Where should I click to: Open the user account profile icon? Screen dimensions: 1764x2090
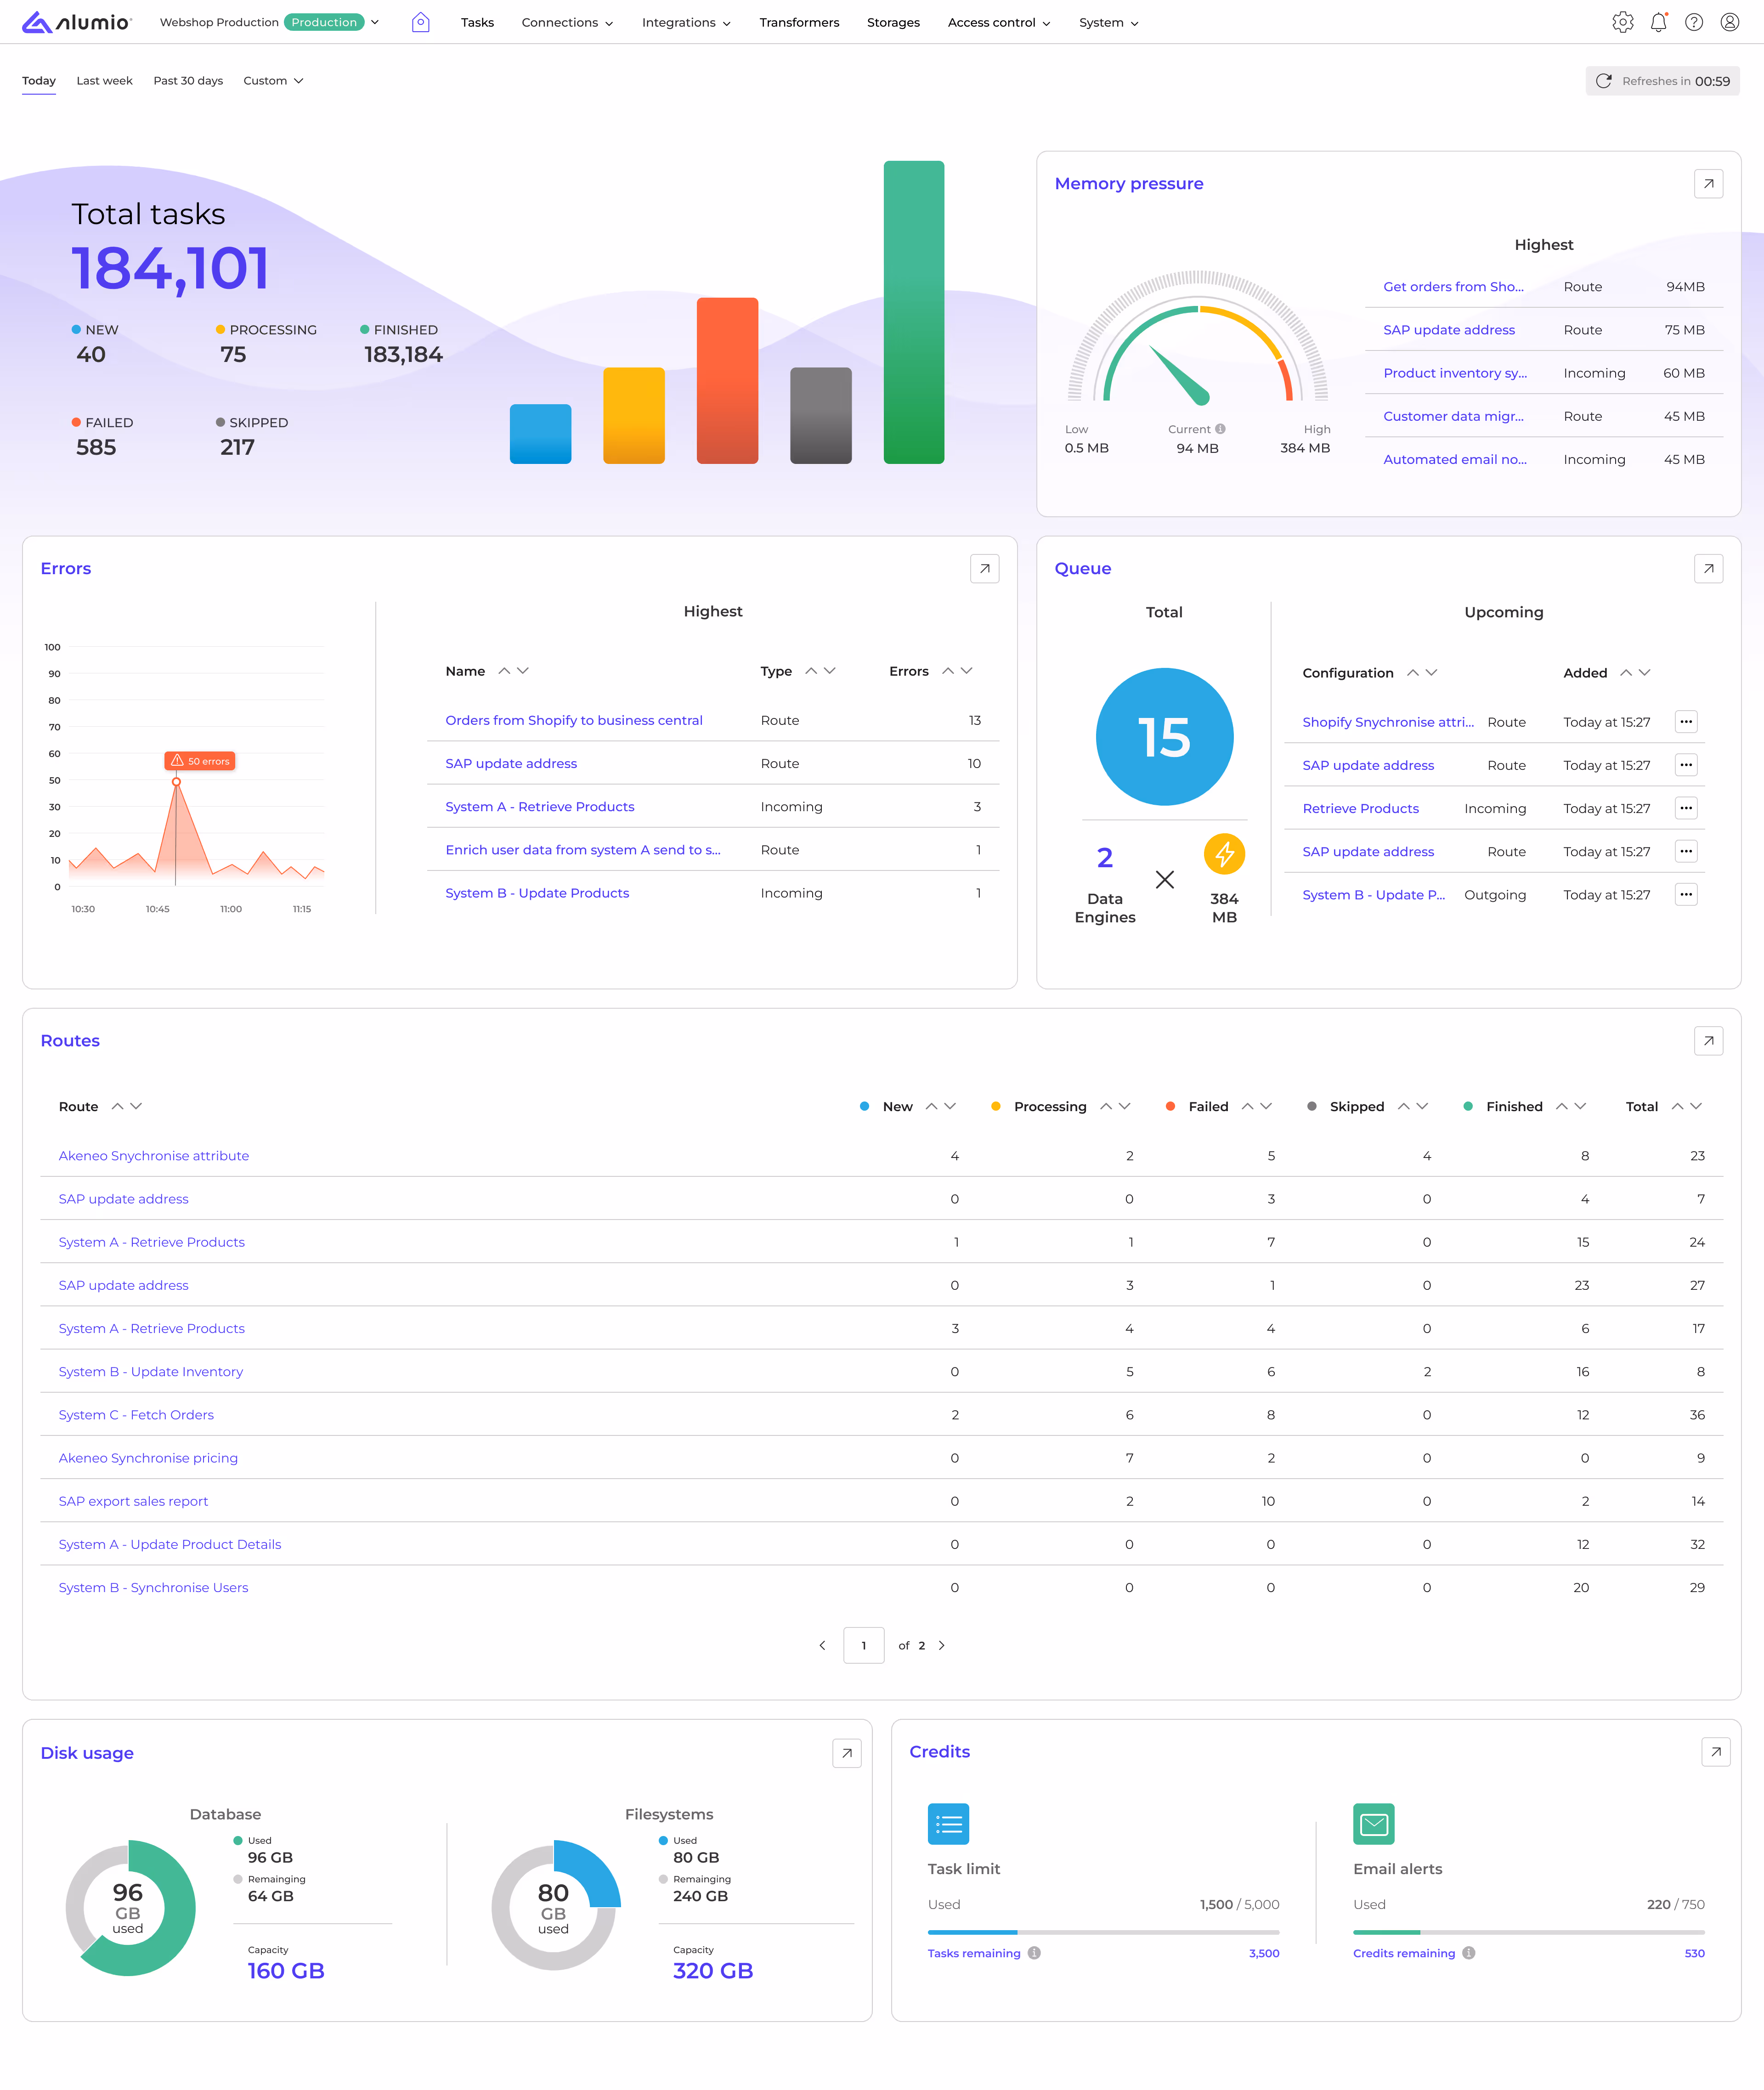(1729, 22)
